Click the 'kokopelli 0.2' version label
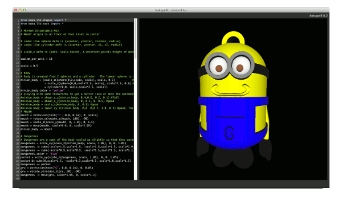The width and height of the screenshot is (342, 205). pos(319,15)
